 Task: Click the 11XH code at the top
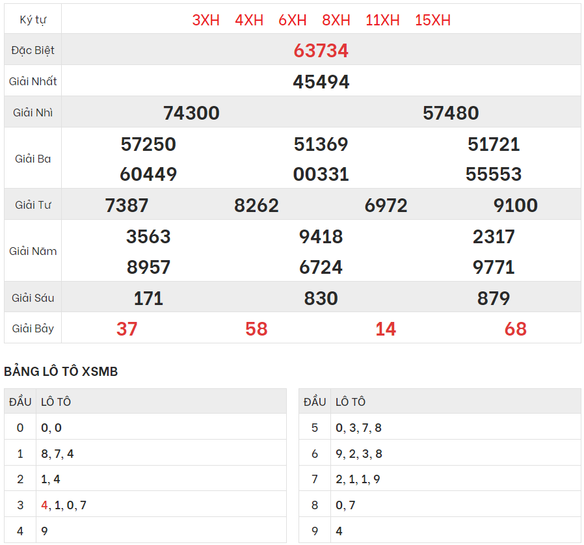coord(382,20)
